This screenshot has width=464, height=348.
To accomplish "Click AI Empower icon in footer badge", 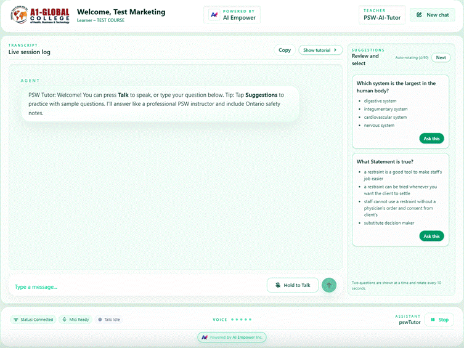I will tap(205, 338).
